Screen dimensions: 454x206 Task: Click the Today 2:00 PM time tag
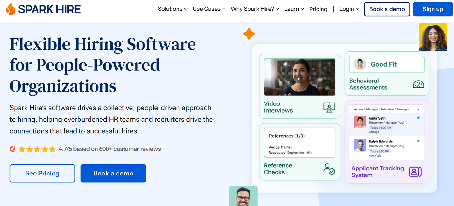pyautogui.click(x=380, y=151)
